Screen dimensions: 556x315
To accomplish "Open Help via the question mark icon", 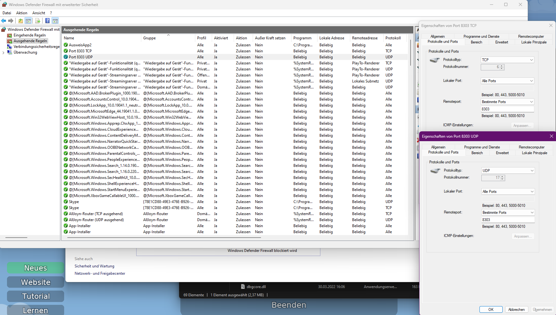I will point(47,21).
